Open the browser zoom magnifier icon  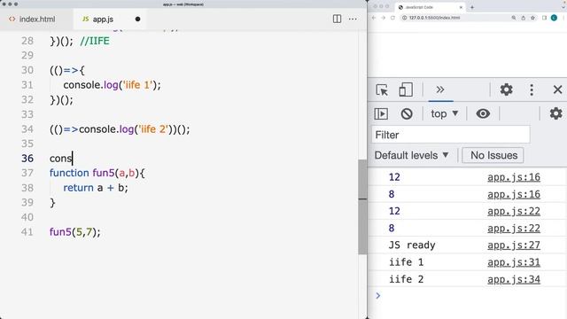click(514, 18)
